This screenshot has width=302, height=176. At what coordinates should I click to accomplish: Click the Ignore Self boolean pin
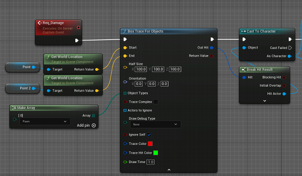pos(125,135)
